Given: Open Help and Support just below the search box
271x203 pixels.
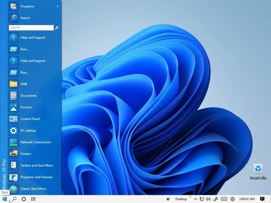Looking at the screenshot, I should (35, 38).
